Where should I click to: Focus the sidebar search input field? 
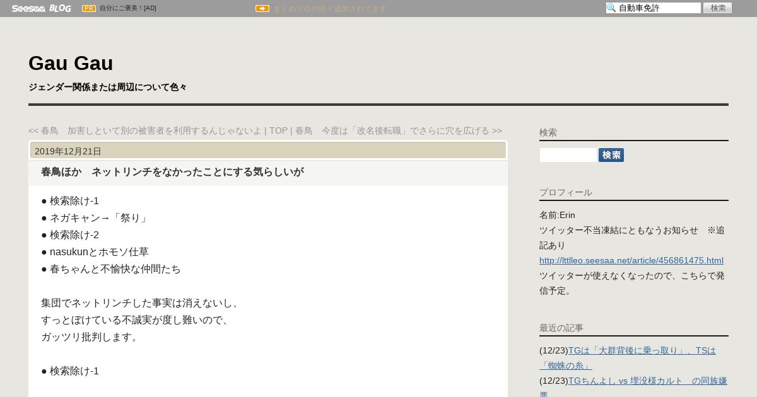pyautogui.click(x=568, y=155)
